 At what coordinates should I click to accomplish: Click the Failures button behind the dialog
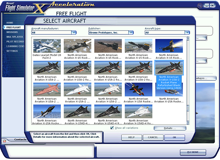(206, 78)
